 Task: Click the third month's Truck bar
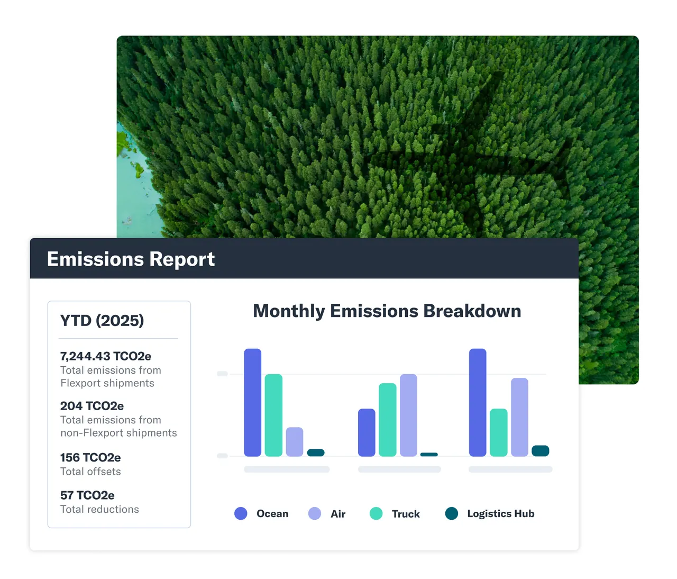pos(499,432)
